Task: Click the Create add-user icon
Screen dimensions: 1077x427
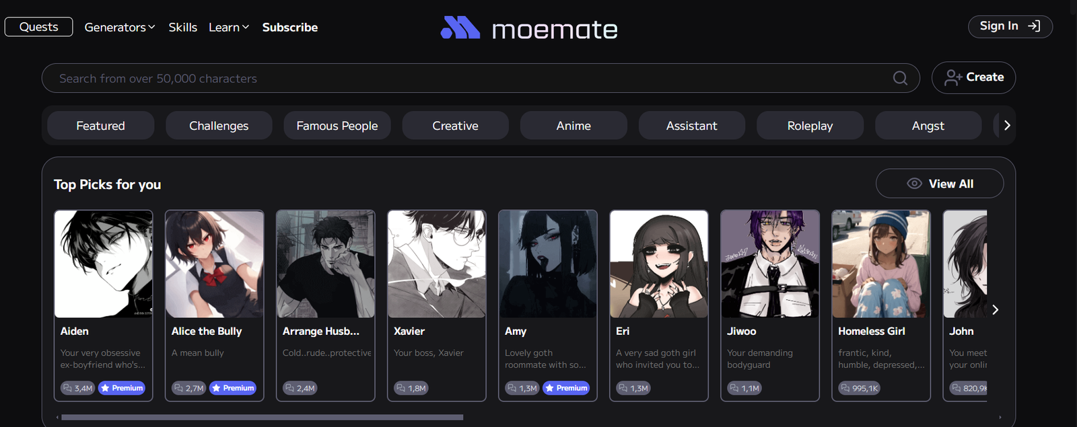Action: pyautogui.click(x=952, y=78)
